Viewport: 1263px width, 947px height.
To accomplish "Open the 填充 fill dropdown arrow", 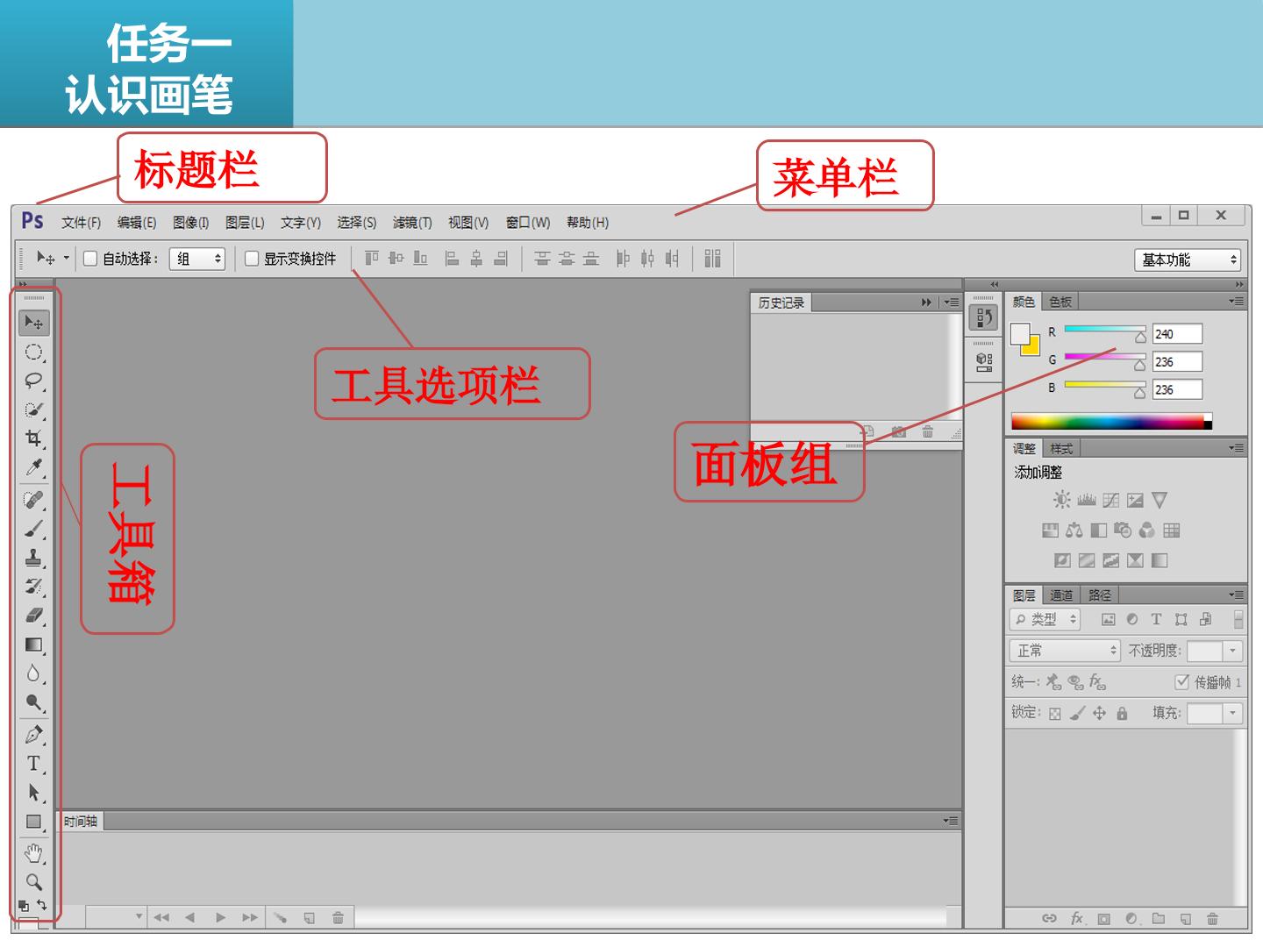I will tap(1233, 713).
